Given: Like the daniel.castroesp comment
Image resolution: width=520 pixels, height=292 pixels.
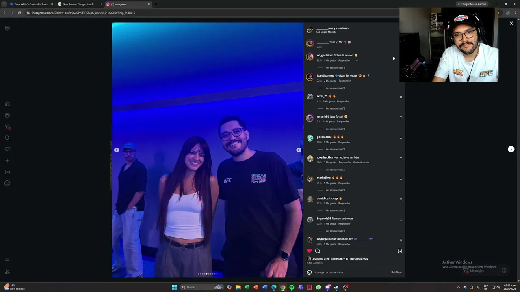Looking at the screenshot, I should pos(401,199).
